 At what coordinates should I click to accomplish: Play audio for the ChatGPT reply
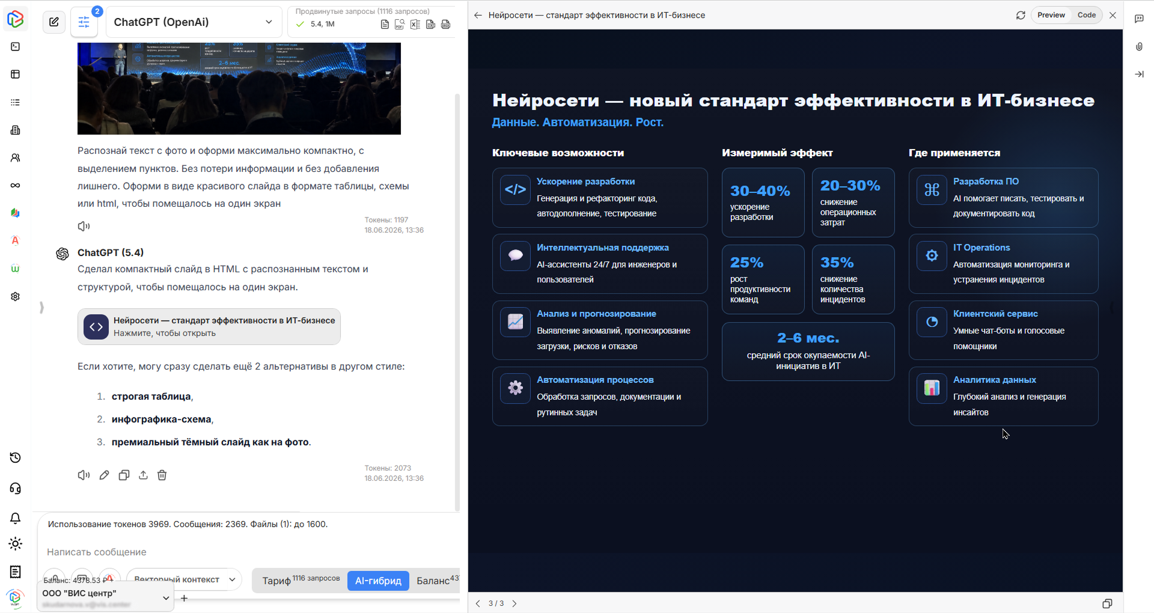[84, 475]
